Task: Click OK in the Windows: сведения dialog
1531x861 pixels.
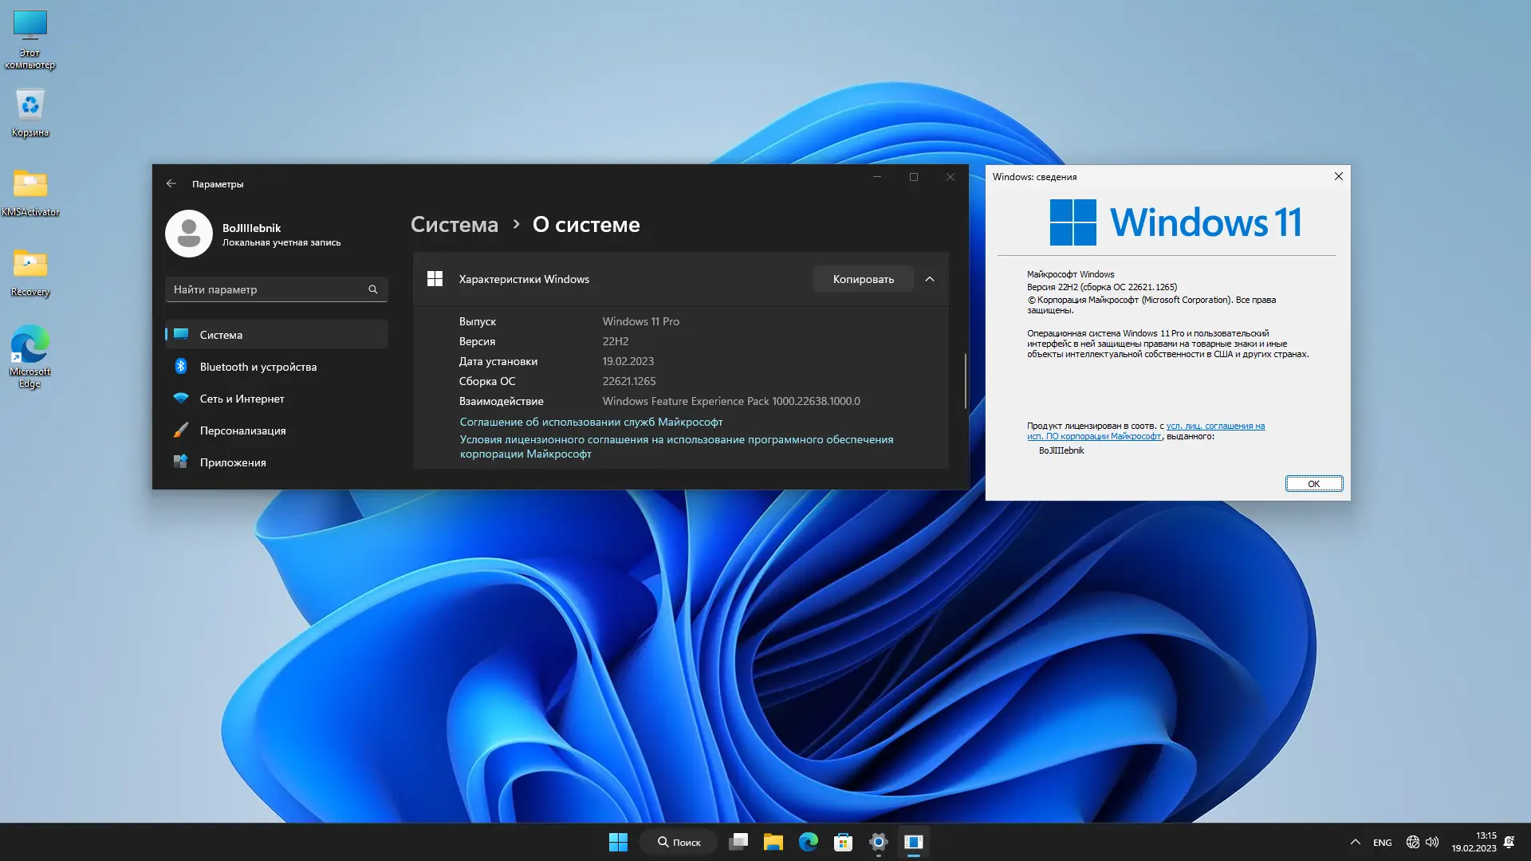Action: pyautogui.click(x=1313, y=484)
